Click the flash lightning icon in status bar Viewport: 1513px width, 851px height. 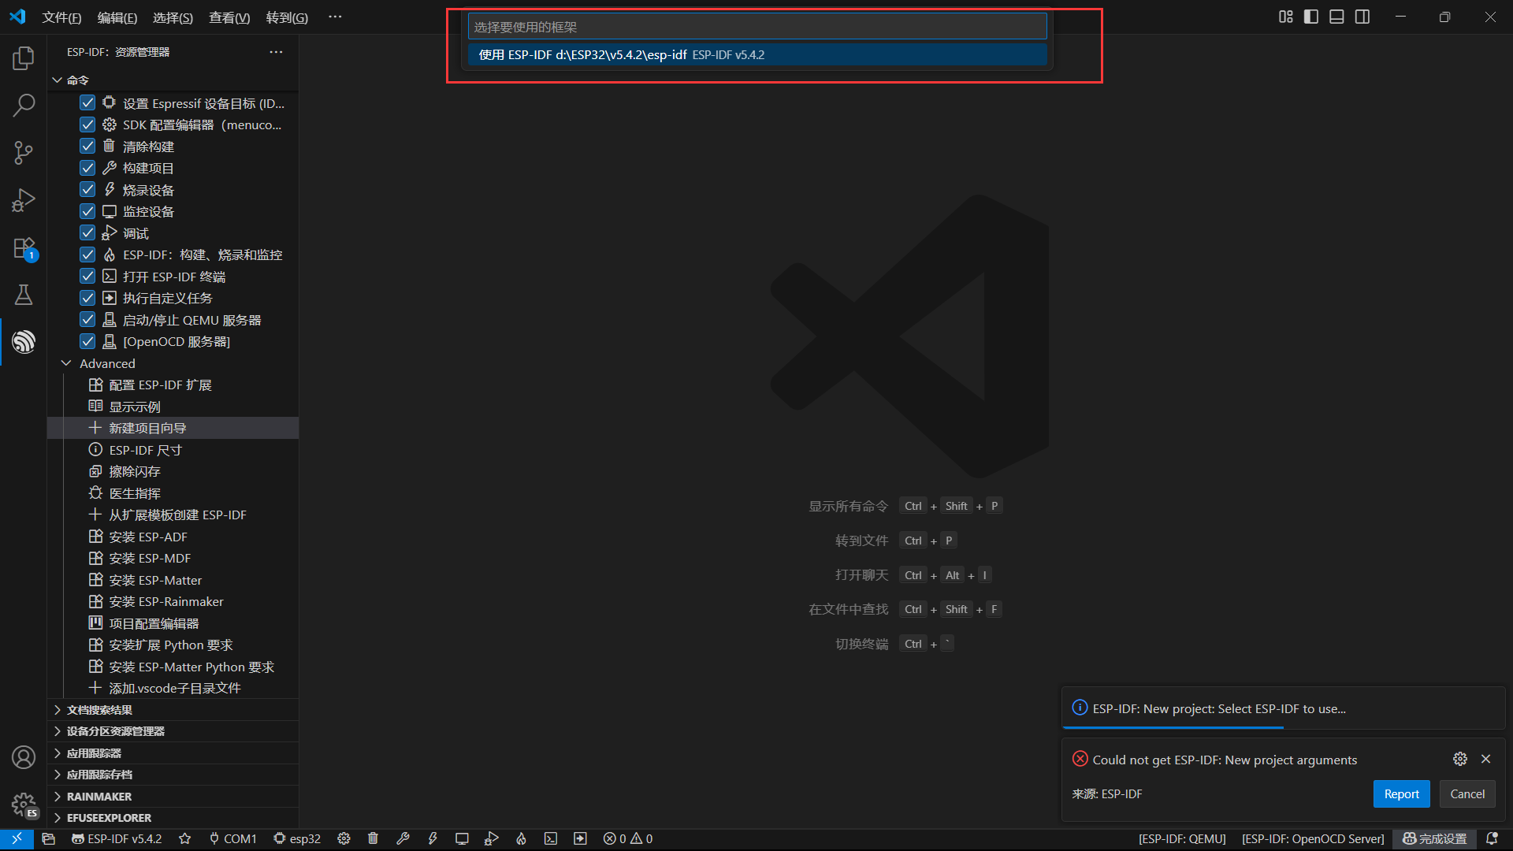(433, 839)
